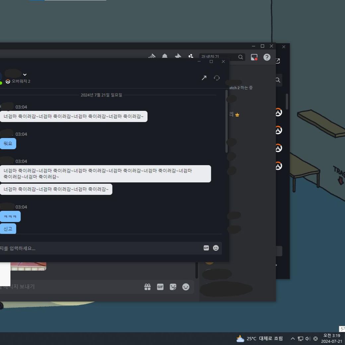Toggle the pinned messages icon
This screenshot has height=345, width=345.
click(x=178, y=56)
